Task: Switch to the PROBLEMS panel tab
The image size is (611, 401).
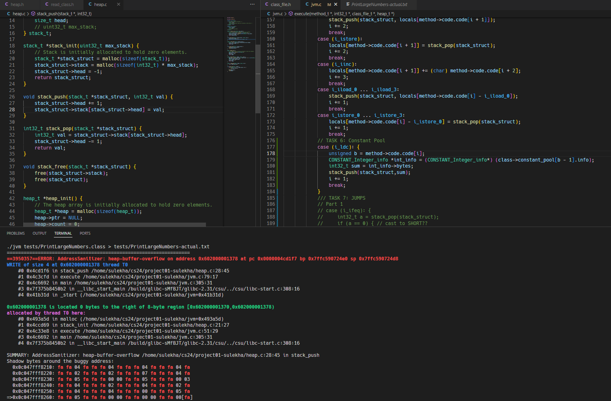Action: click(16, 233)
